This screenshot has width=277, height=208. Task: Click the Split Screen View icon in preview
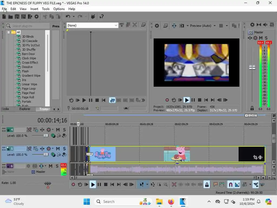182,26
